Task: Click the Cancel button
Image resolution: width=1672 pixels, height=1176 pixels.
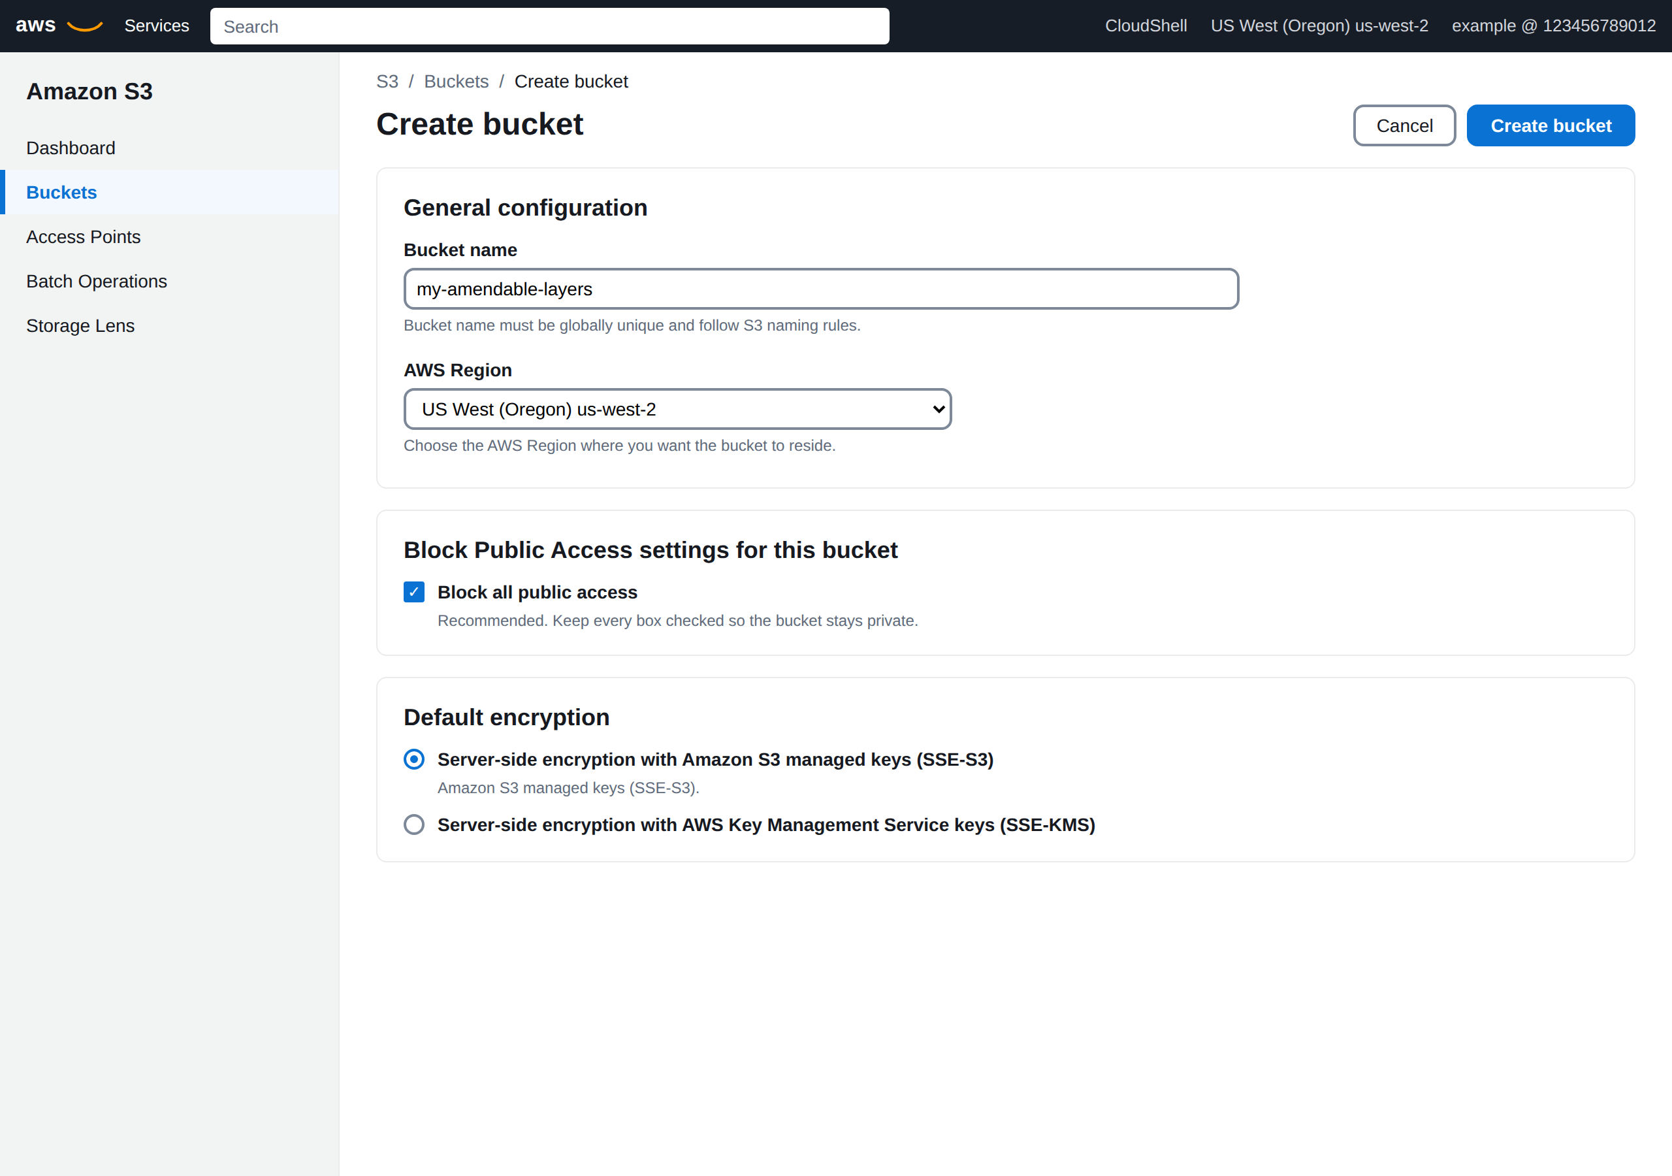Action: tap(1404, 125)
